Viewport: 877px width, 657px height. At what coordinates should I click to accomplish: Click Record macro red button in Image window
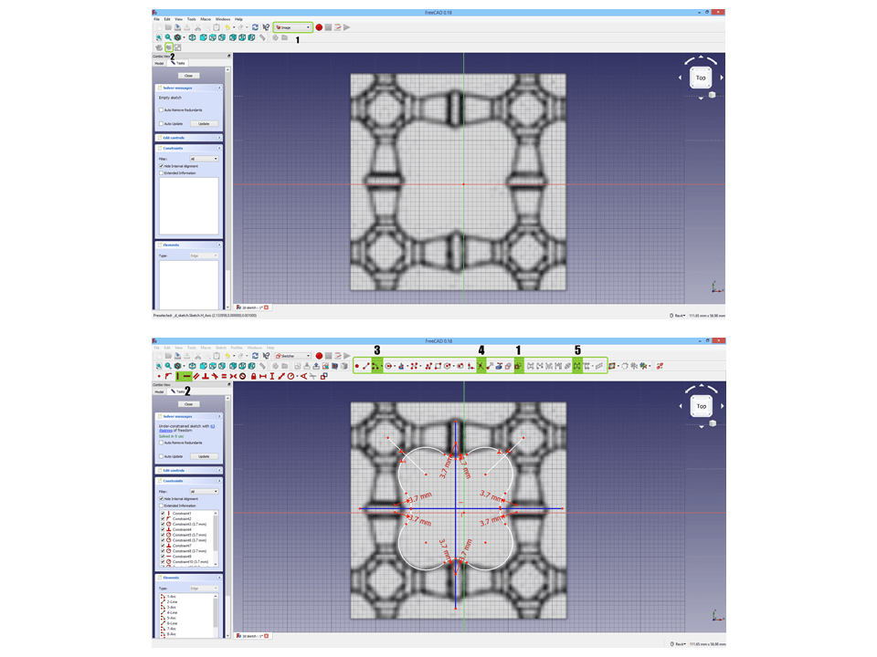(319, 27)
